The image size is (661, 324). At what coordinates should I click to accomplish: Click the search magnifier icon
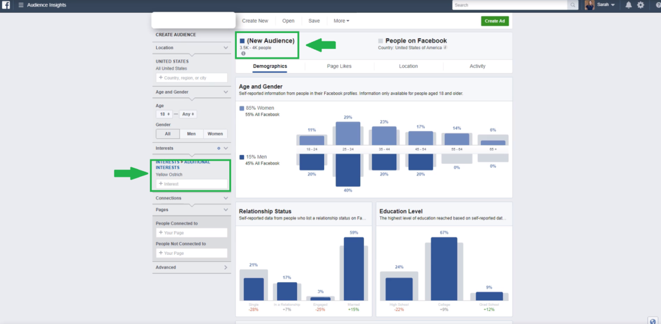coord(573,5)
